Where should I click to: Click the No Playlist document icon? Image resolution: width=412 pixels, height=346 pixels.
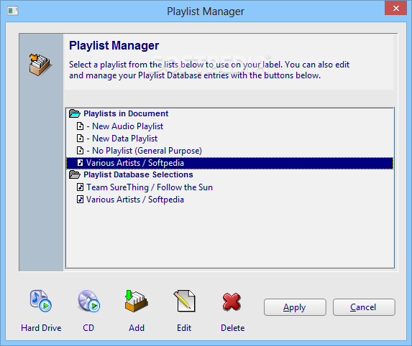coord(80,151)
